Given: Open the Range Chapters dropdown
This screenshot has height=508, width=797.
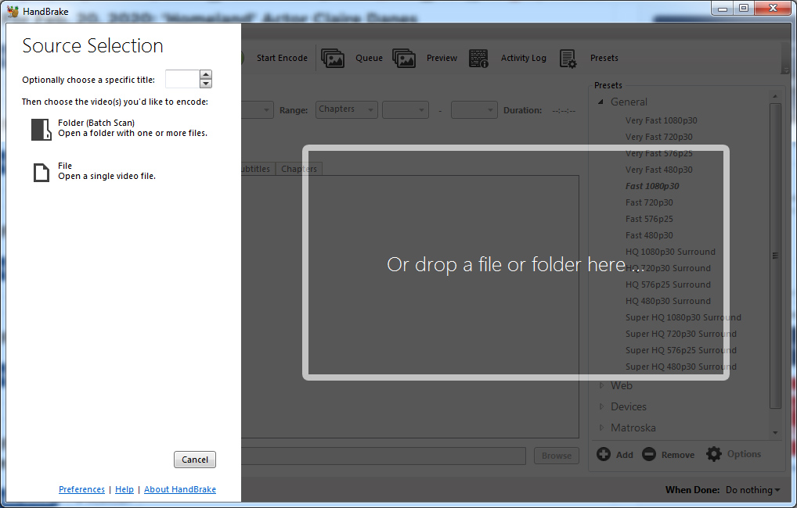Looking at the screenshot, I should [346, 109].
